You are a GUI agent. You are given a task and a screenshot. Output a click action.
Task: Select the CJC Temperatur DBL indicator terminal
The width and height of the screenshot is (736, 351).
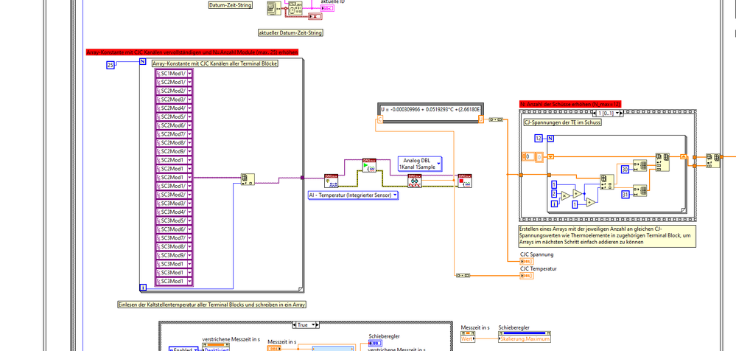click(x=527, y=275)
